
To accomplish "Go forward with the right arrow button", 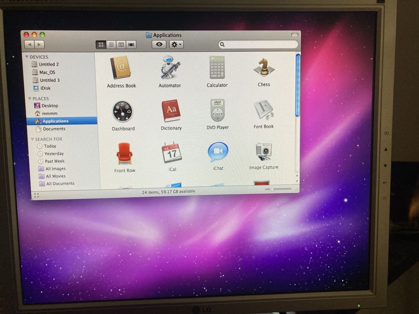I will point(39,44).
